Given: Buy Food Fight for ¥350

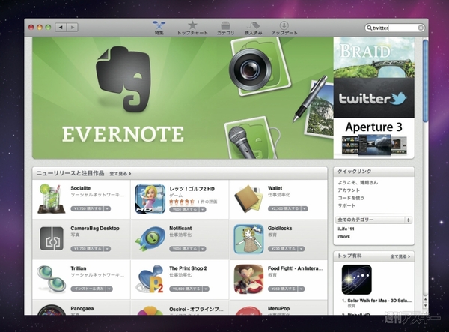Looking at the screenshot, I should tap(283, 289).
